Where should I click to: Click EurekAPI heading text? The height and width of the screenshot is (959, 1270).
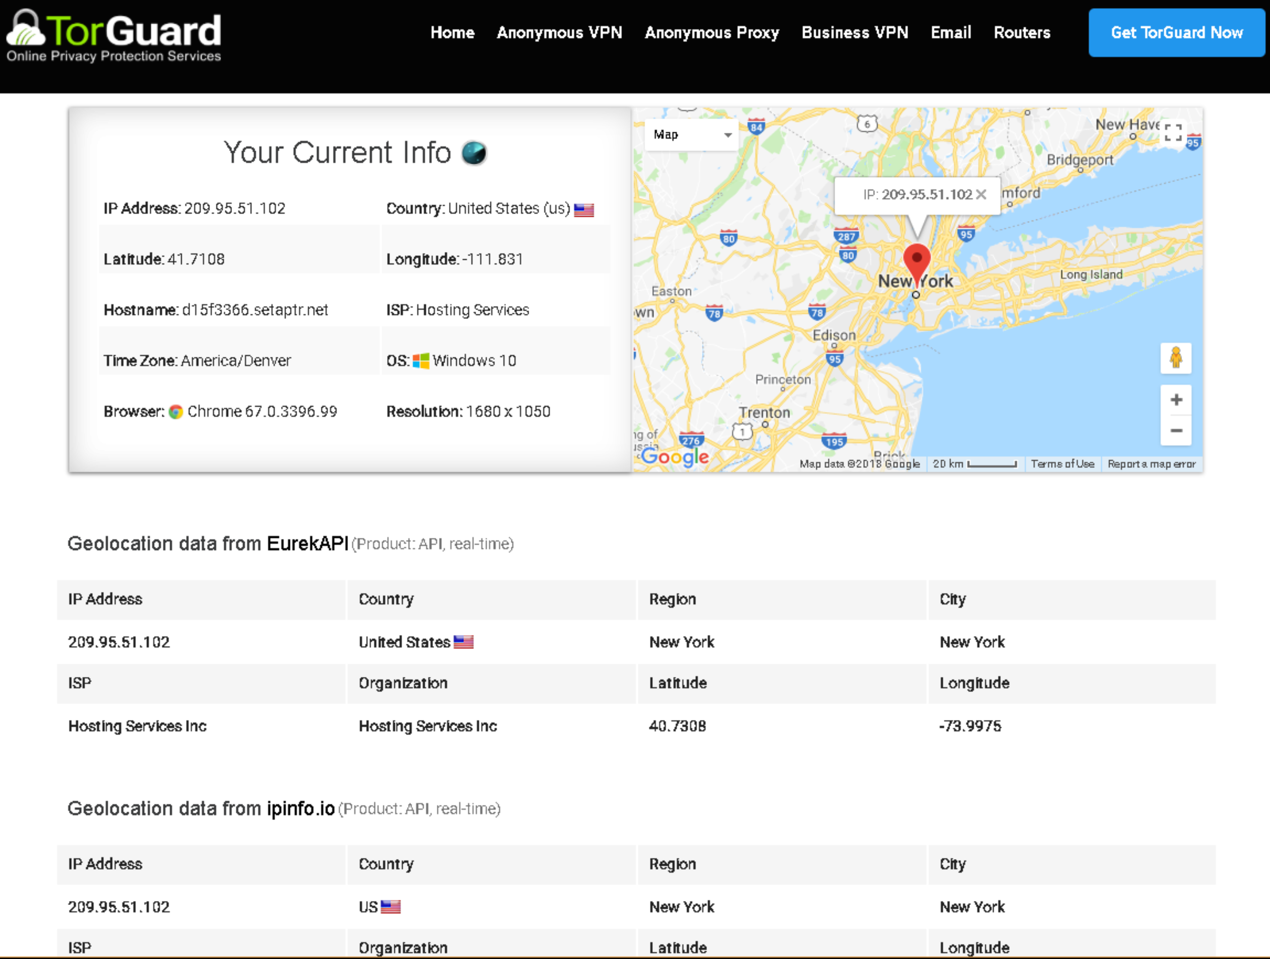(308, 543)
